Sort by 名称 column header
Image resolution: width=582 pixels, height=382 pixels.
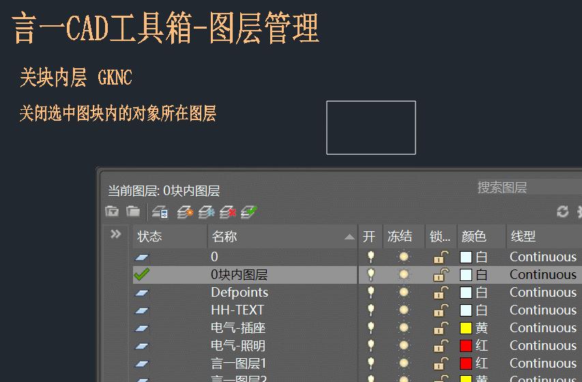(282, 236)
